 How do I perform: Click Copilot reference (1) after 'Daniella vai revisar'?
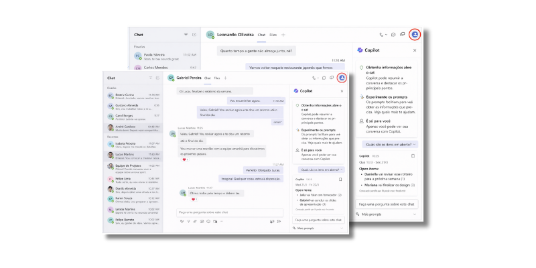pos(403,179)
